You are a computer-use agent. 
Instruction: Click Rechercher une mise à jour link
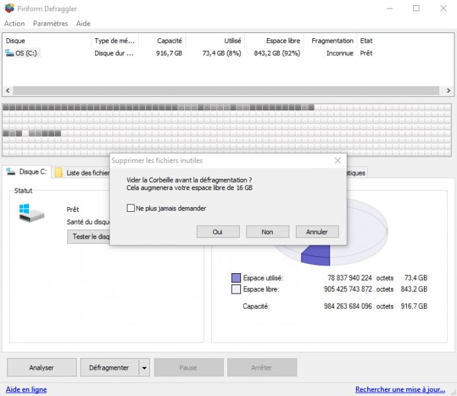(400, 389)
